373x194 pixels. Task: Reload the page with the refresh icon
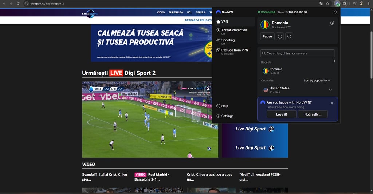(18, 4)
